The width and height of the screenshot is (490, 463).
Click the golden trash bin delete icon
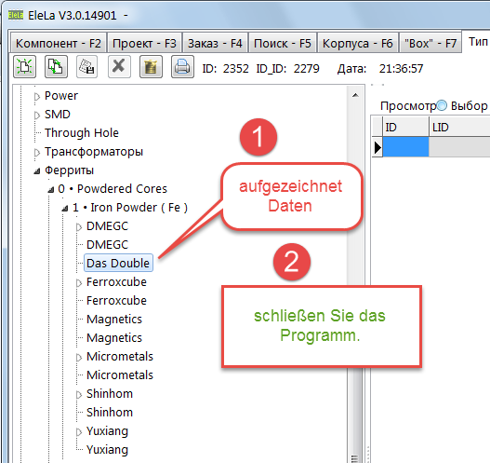(x=151, y=67)
